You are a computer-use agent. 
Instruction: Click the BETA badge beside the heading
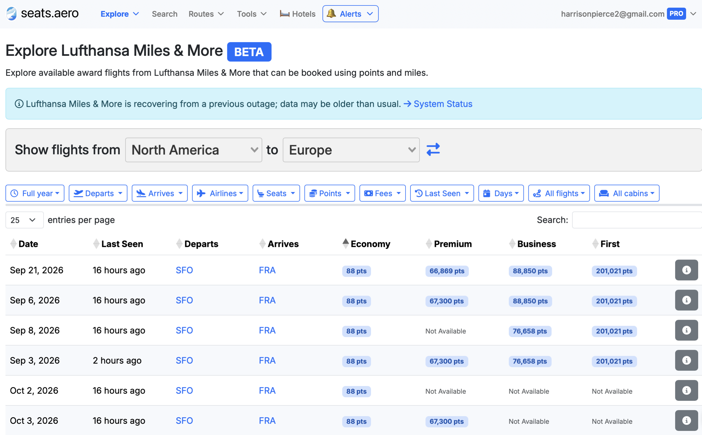(x=249, y=52)
